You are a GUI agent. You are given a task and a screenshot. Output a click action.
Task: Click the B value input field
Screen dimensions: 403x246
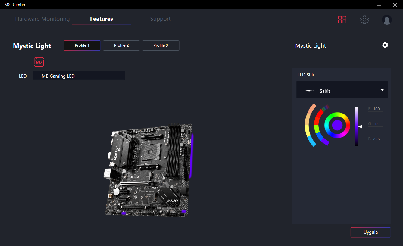click(376, 139)
